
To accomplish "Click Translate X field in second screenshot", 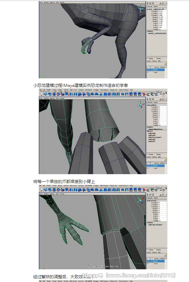I will (162, 107).
